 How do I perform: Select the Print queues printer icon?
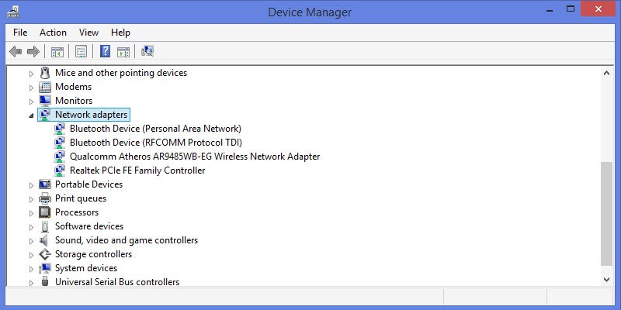pyautogui.click(x=45, y=198)
